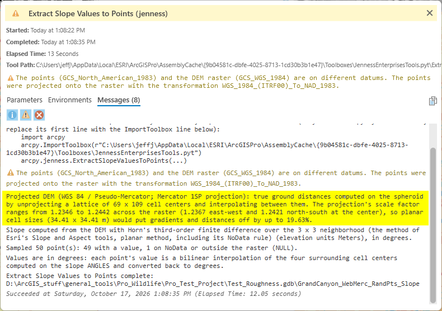The height and width of the screenshot is (311, 442).
Task: Click the arcpy.ImportToolbox code line
Action: (207, 149)
